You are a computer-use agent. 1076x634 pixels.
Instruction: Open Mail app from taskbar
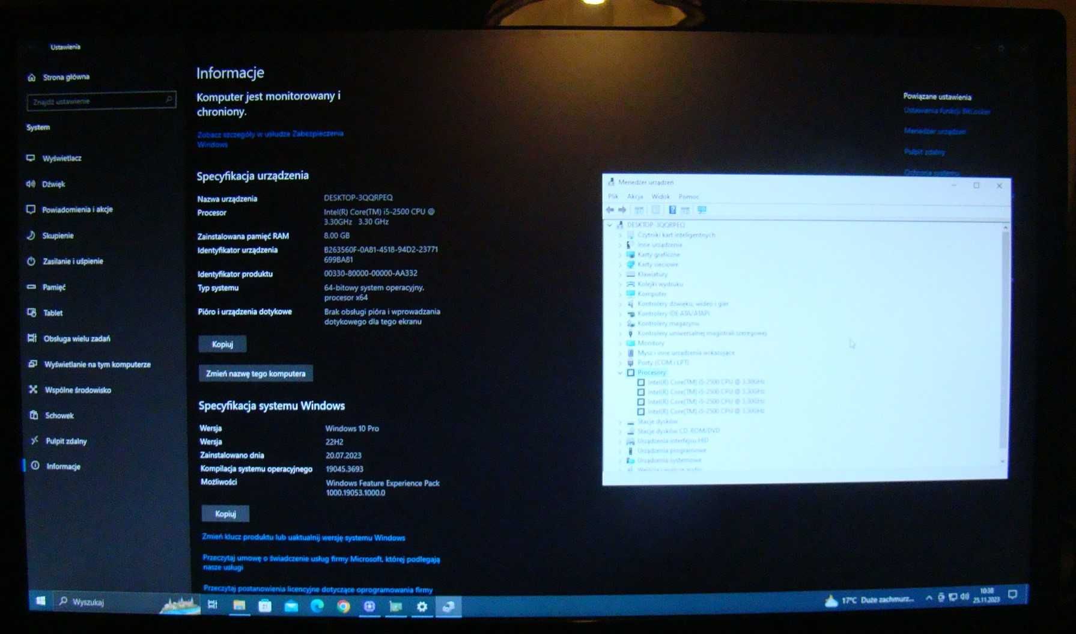point(291,606)
